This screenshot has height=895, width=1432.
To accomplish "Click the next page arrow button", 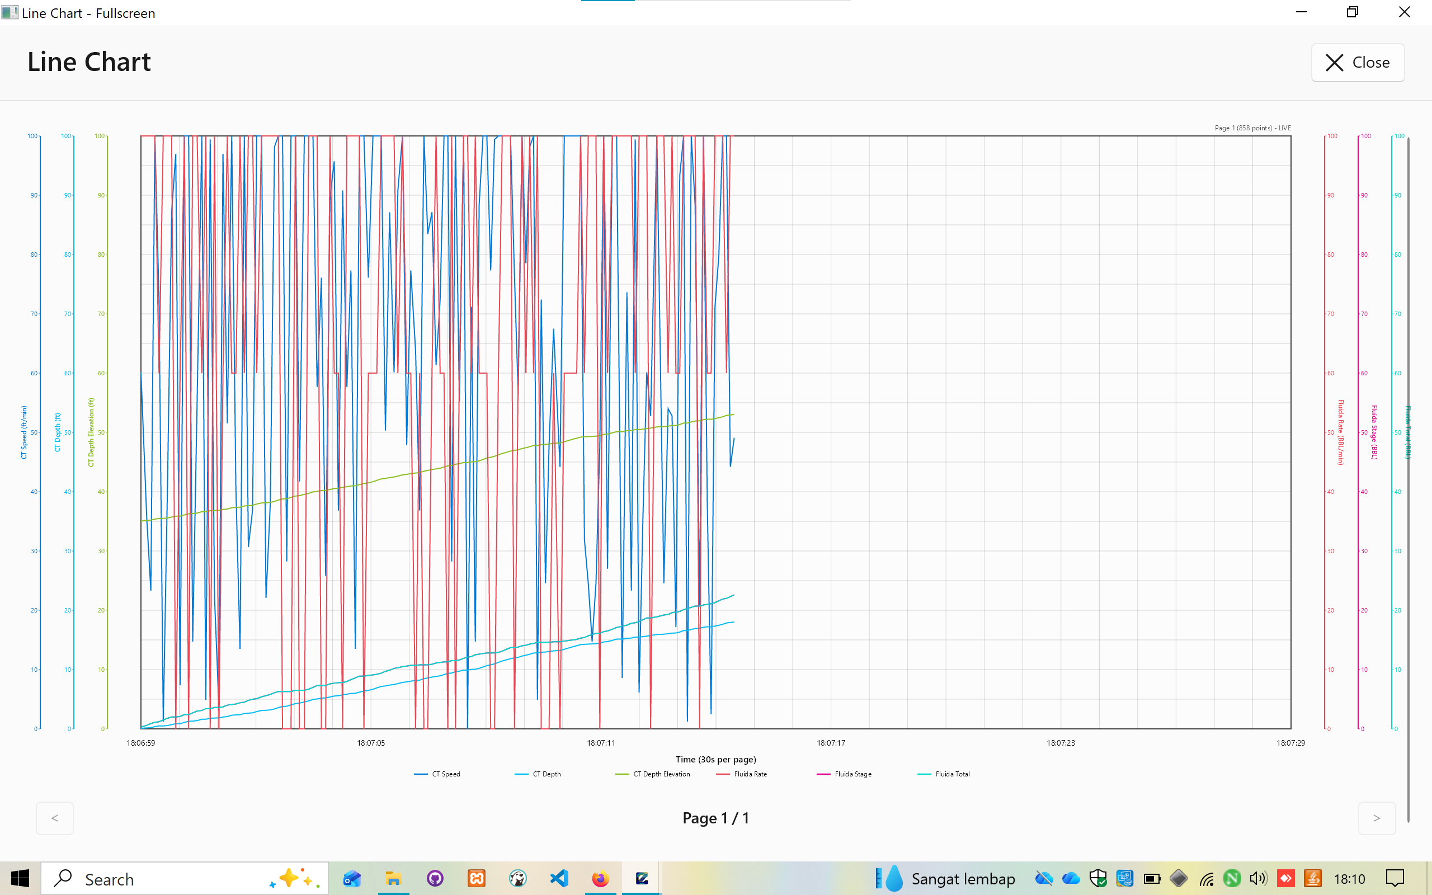I will pyautogui.click(x=1377, y=818).
